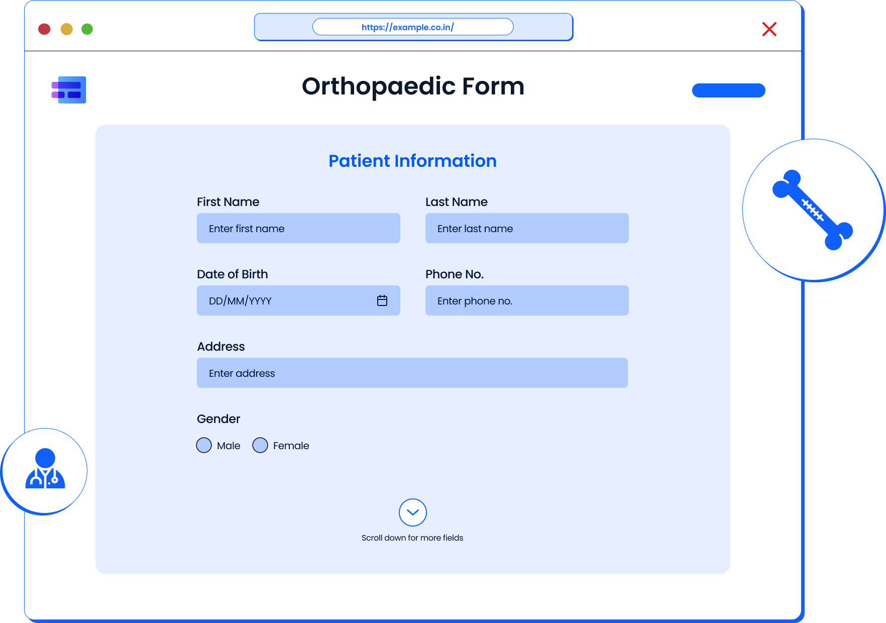Toggle the Male radio back off

(x=204, y=445)
